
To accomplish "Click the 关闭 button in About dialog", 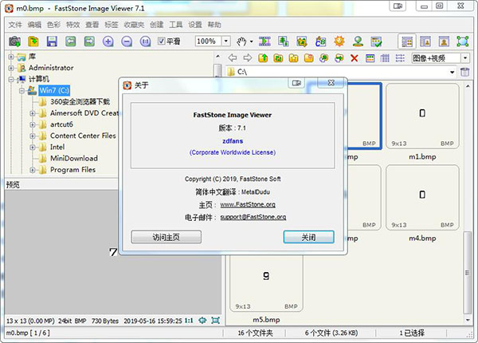I will click(x=308, y=237).
